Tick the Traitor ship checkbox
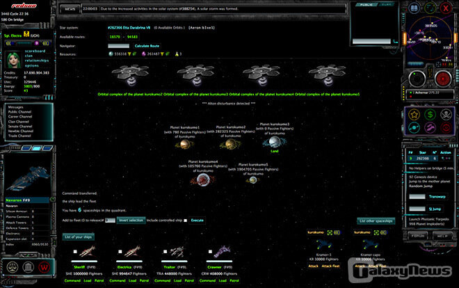The height and width of the screenshot is (288, 459). point(165,251)
